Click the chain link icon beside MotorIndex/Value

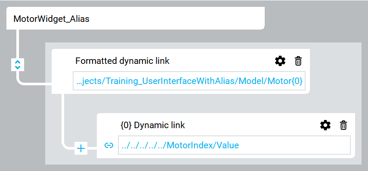(108, 145)
